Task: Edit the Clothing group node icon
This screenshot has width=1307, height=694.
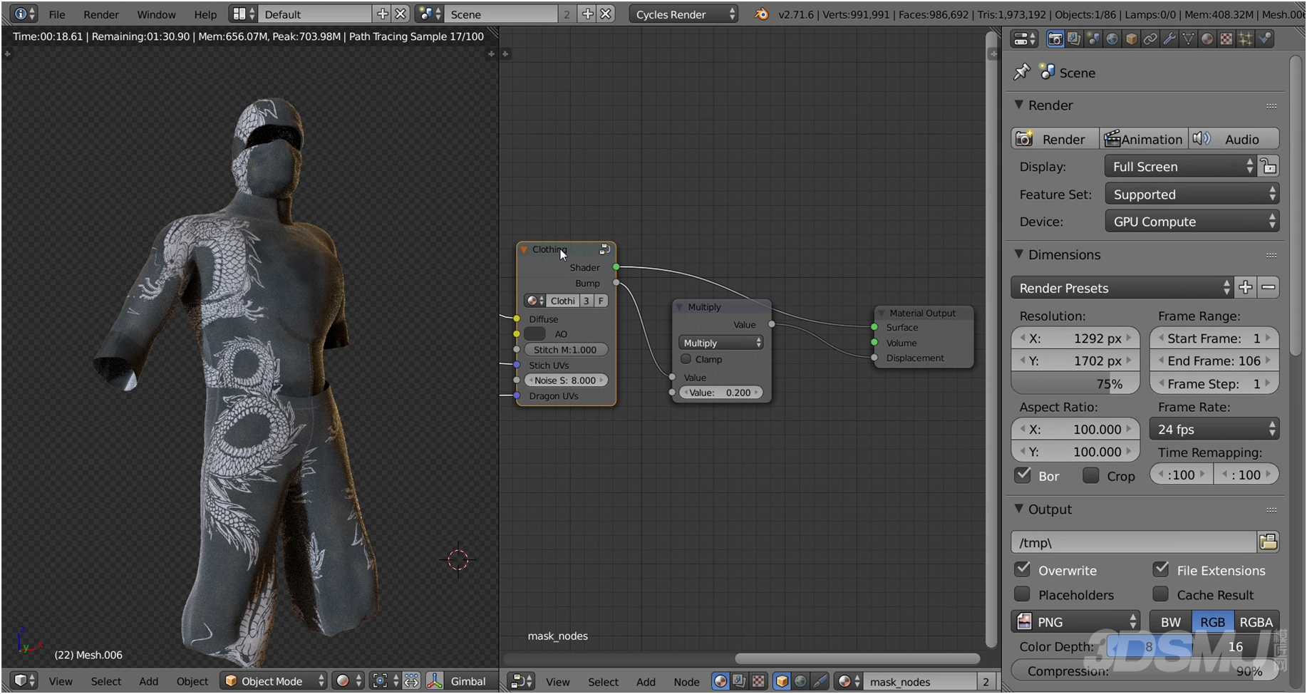Action: 604,249
